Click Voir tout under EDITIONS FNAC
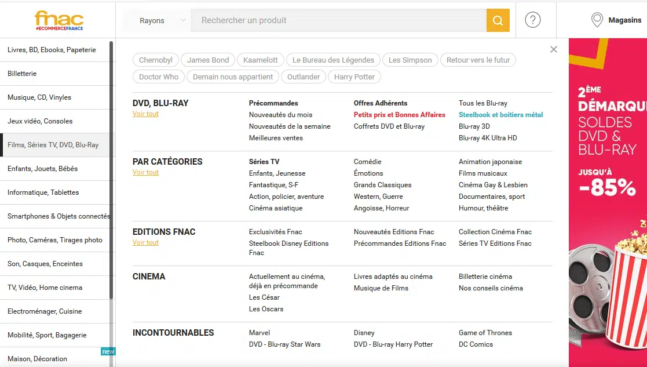The width and height of the screenshot is (647, 367). pyautogui.click(x=145, y=243)
